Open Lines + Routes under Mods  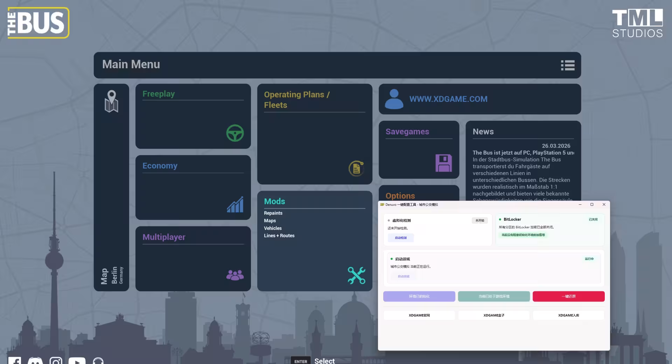coord(279,236)
